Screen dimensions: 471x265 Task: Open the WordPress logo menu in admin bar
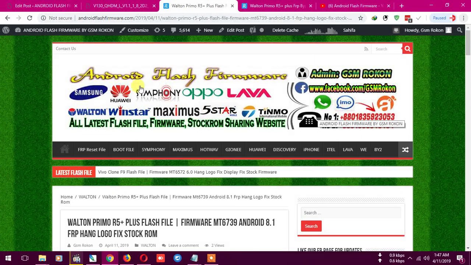click(x=6, y=30)
